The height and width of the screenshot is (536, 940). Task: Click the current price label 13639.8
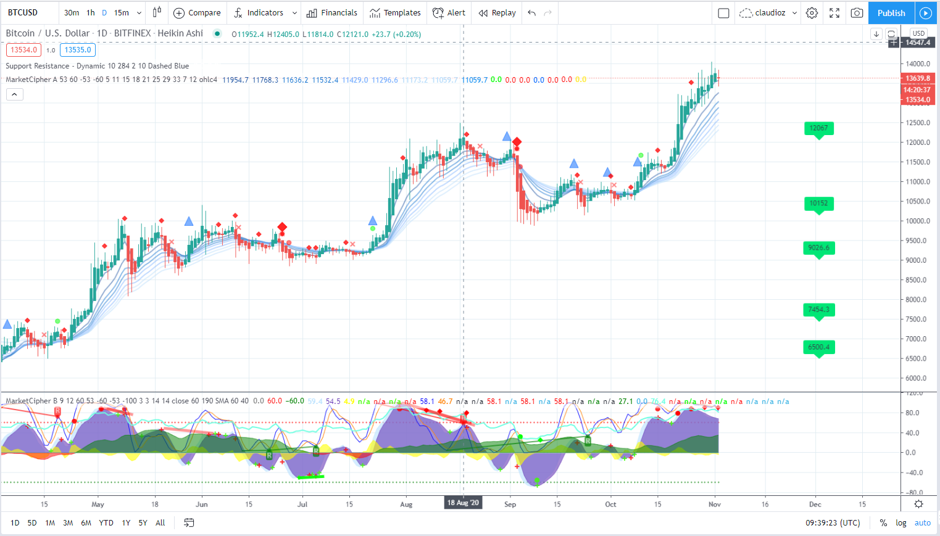point(918,78)
